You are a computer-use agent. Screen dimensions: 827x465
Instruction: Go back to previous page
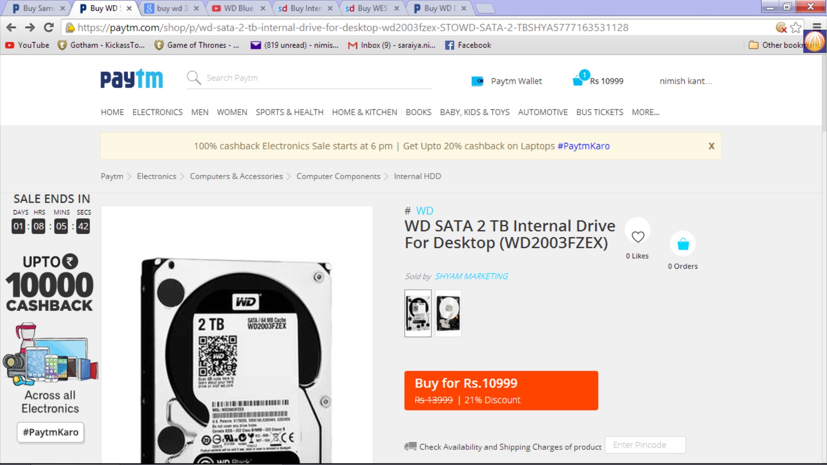click(12, 28)
